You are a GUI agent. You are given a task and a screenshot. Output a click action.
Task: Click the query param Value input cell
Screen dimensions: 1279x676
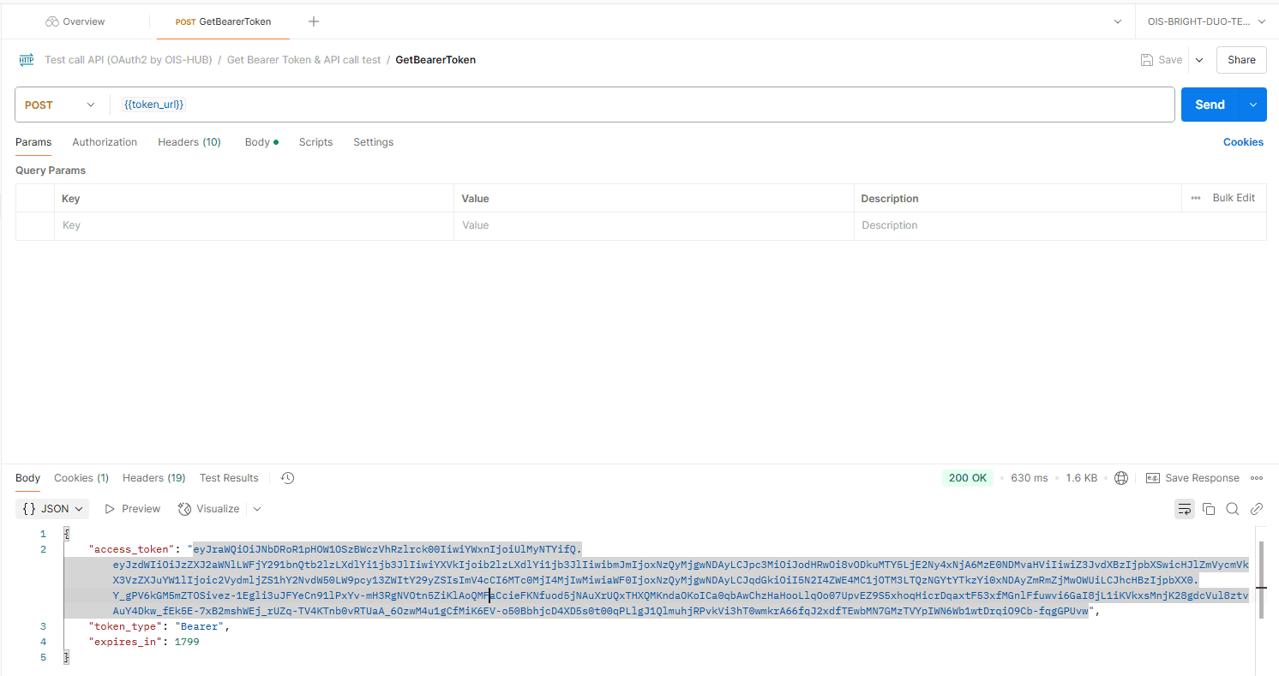pyautogui.click(x=654, y=225)
